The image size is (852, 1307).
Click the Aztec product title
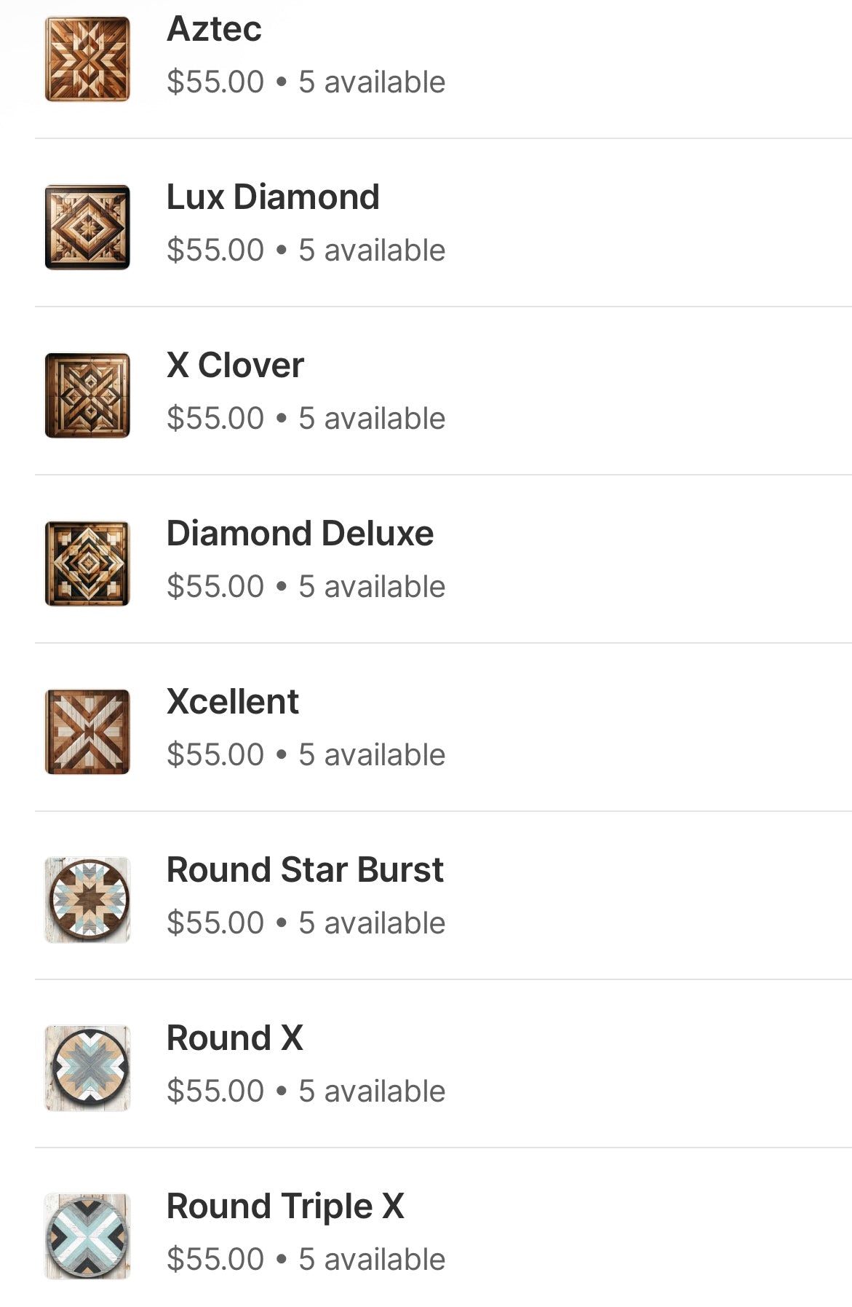click(214, 30)
